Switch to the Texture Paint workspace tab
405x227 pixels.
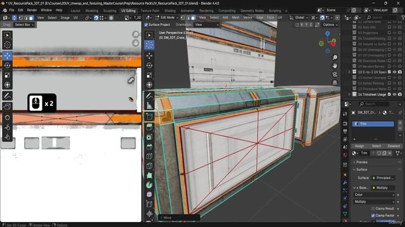pos(150,11)
